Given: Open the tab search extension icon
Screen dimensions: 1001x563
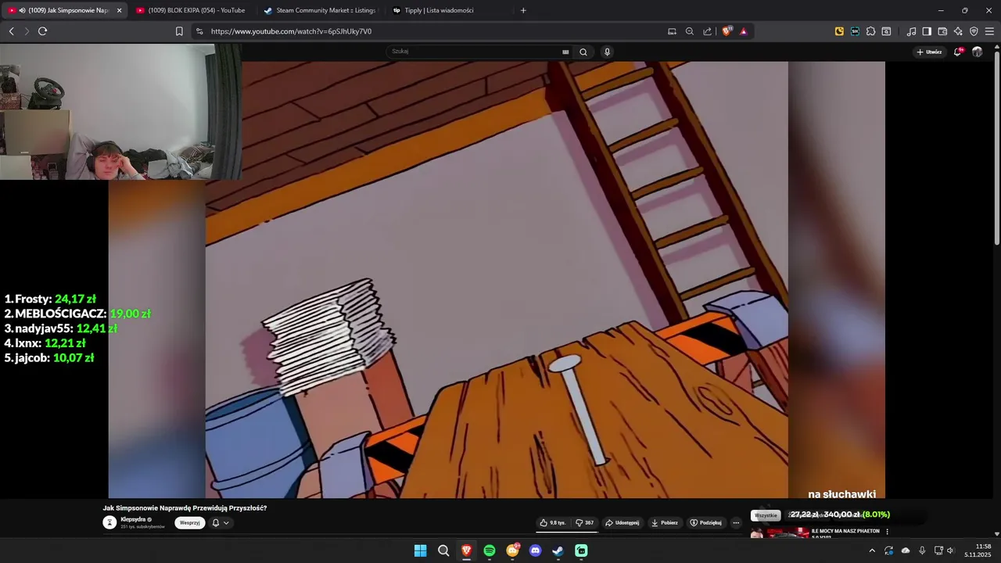Looking at the screenshot, I should point(886,31).
